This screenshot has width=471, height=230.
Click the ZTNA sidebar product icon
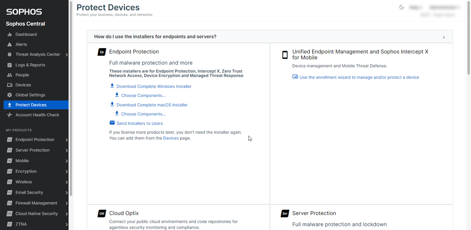10,224
